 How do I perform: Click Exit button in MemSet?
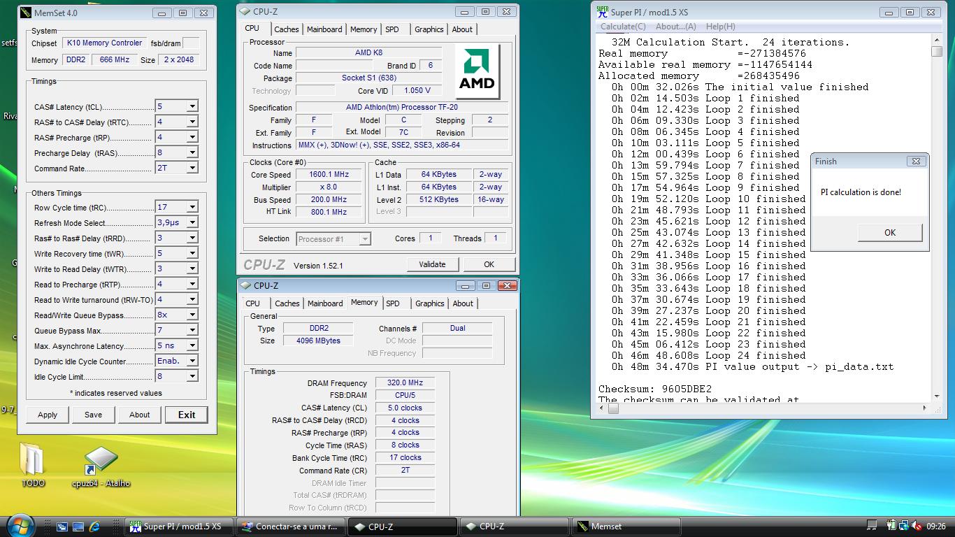(x=187, y=415)
